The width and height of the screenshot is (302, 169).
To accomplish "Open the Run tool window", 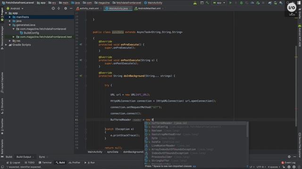I will click(x=90, y=162).
